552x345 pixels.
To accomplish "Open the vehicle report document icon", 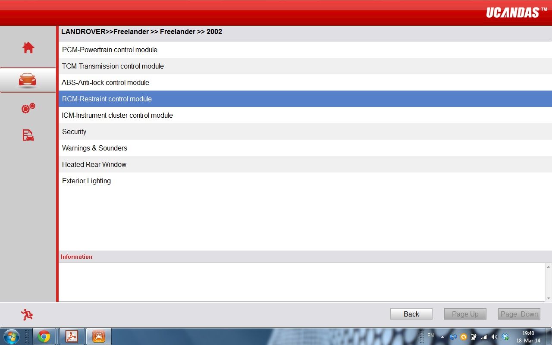I will point(28,135).
